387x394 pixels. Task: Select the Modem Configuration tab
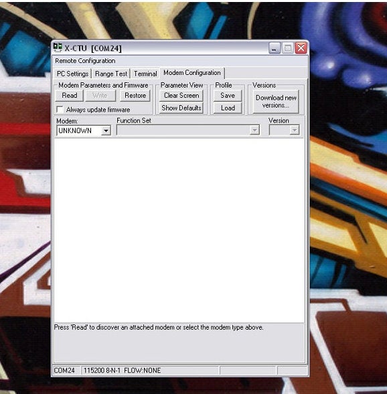(x=192, y=73)
